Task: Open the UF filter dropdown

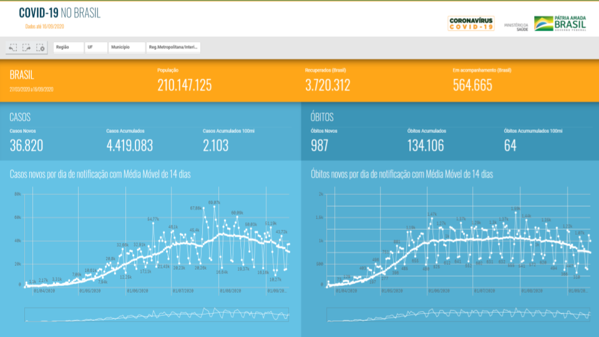Action: click(96, 47)
